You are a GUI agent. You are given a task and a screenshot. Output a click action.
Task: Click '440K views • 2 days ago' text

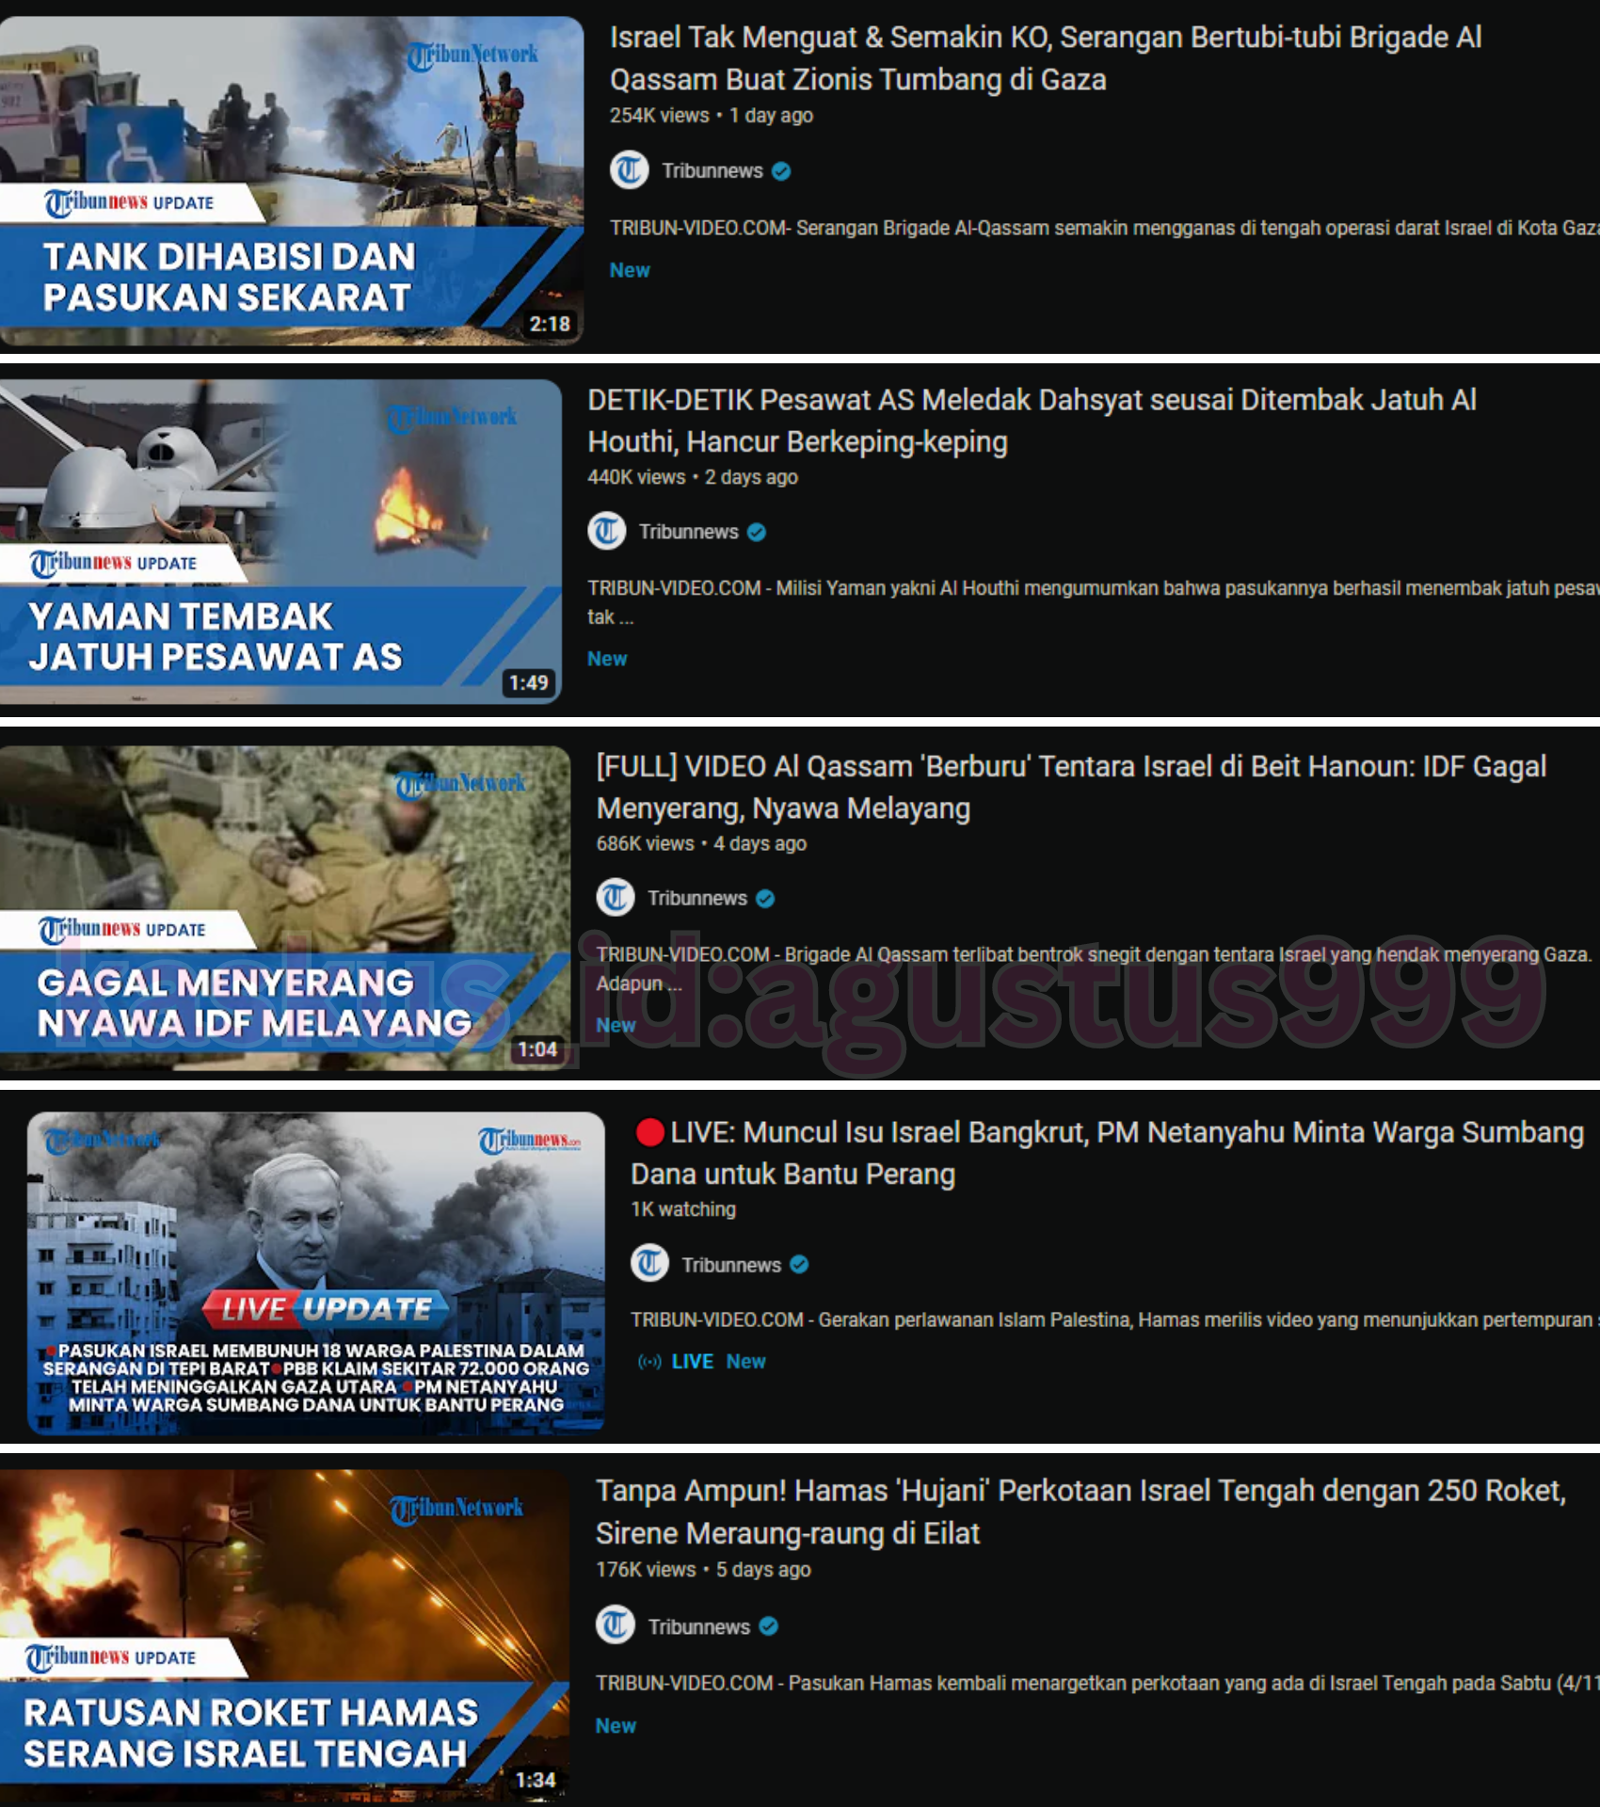coord(693,477)
